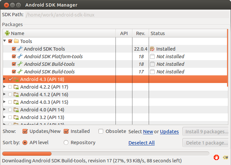Click the Android 4.2.2 platform folder icon

(x=16, y=87)
